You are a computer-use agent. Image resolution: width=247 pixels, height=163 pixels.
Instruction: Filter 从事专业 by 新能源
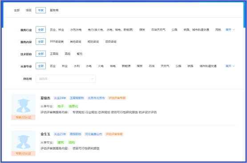(x=126, y=66)
